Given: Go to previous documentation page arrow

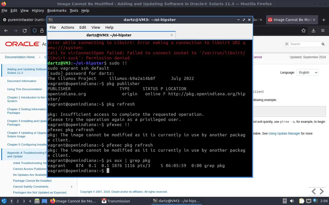Looking at the screenshot, I should coord(314,191).
